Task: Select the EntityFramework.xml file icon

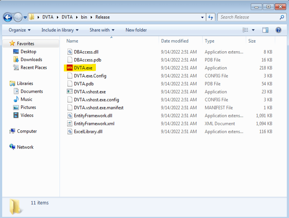Action: pos(70,124)
